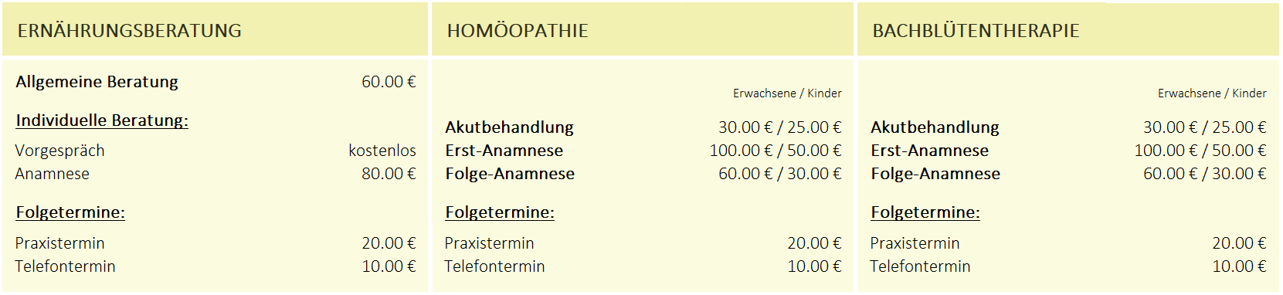Screen dimensions: 1283x295
Task: Click Erwachsene / Kinder label in Bachblütentherapie
Action: (x=1212, y=93)
